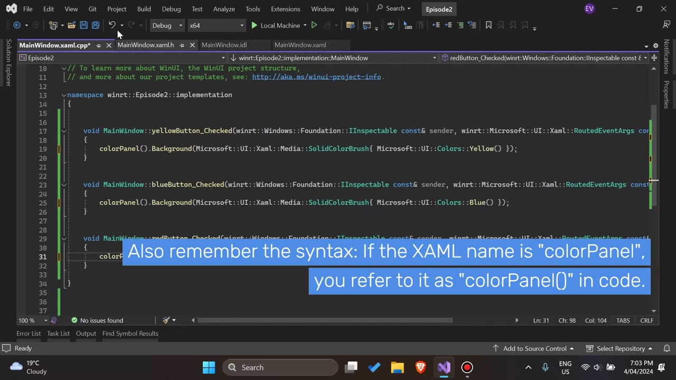This screenshot has height=380, width=676.
Task: Uncomment the selected lines icon
Action: click(x=472, y=25)
